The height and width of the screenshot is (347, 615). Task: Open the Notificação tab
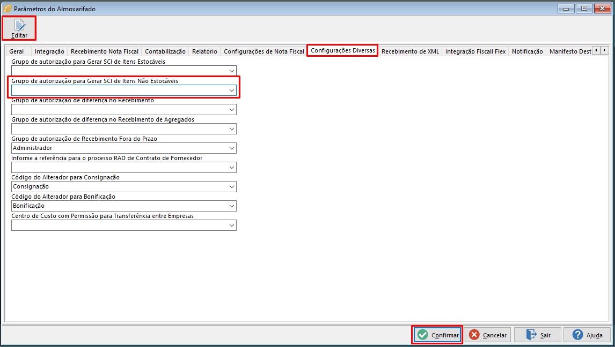[x=527, y=51]
